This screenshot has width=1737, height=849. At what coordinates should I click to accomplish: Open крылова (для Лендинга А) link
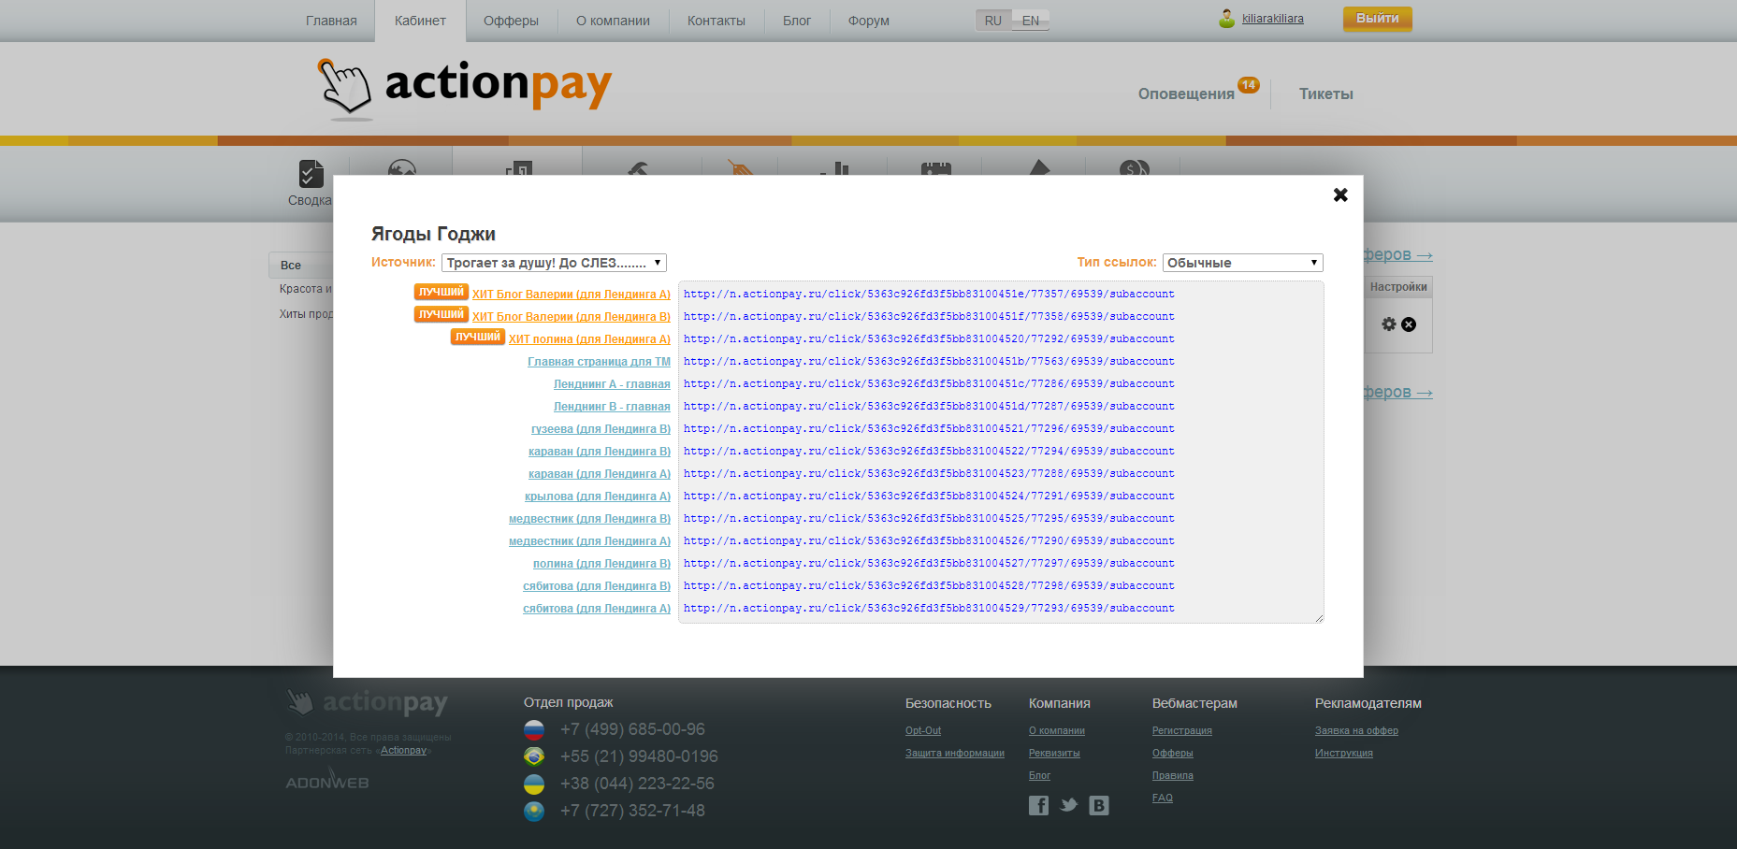tap(598, 496)
